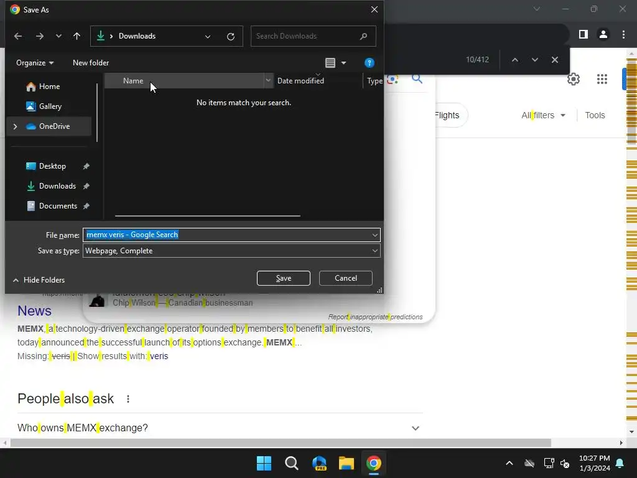This screenshot has height=478, width=637.
Task: Open Chrome side panel icon
Action: pyautogui.click(x=584, y=34)
